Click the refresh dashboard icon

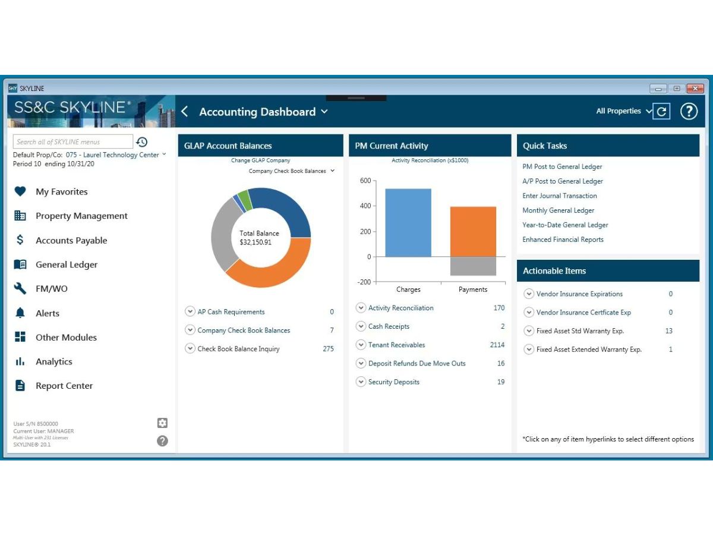tap(661, 111)
